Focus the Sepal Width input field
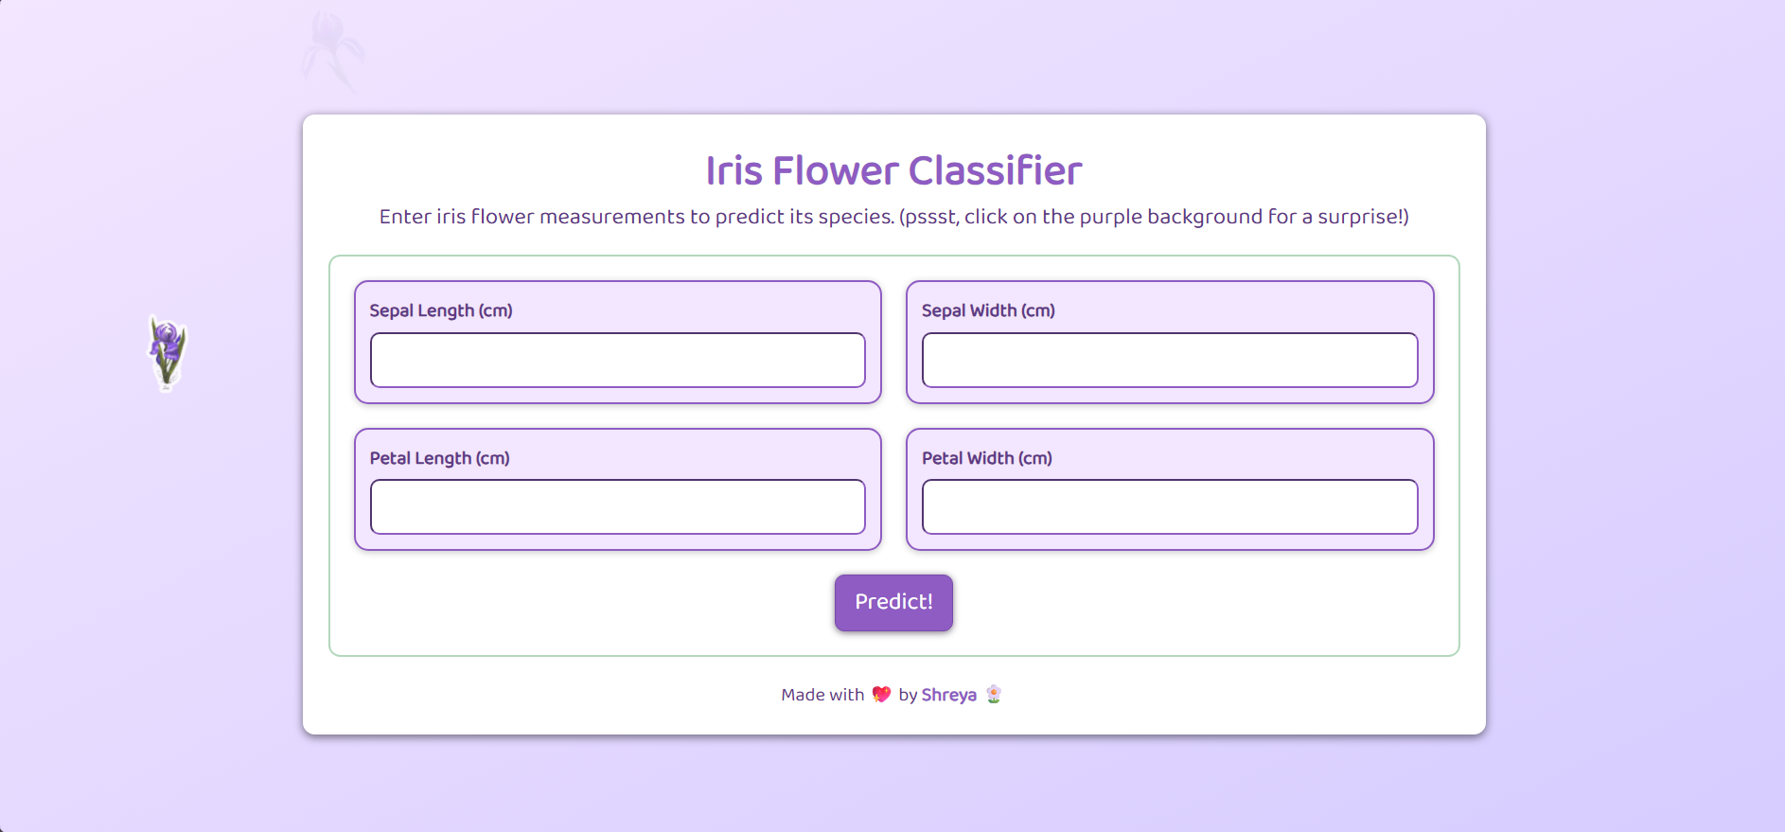The height and width of the screenshot is (832, 1785). coord(1170,360)
